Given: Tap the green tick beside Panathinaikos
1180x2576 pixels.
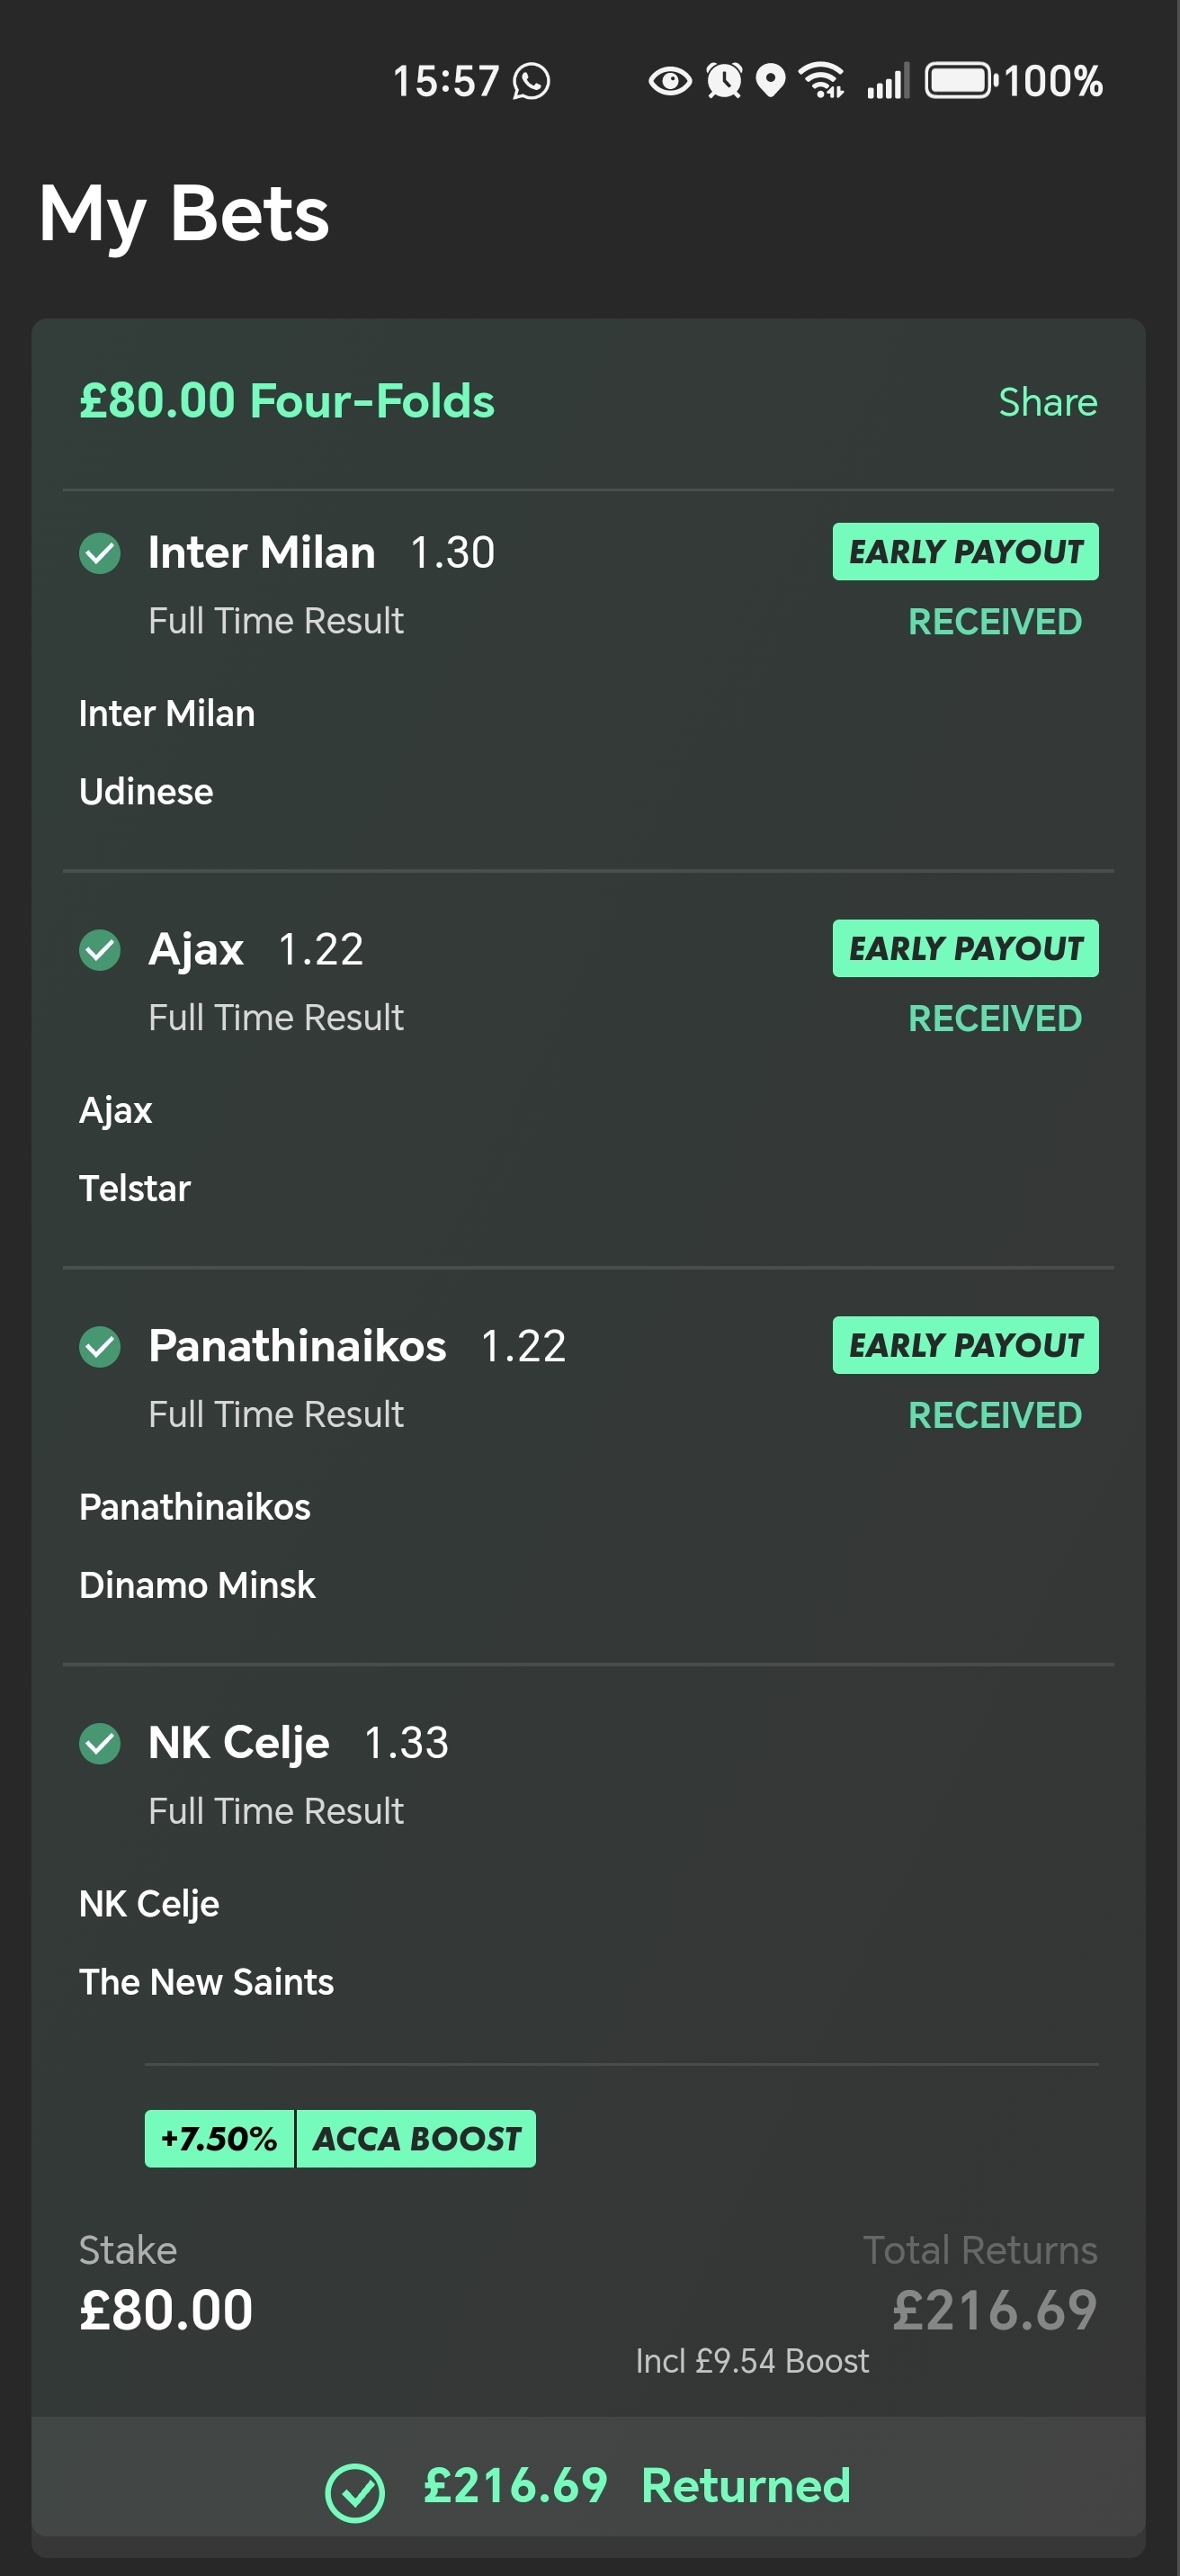Looking at the screenshot, I should coord(100,1346).
